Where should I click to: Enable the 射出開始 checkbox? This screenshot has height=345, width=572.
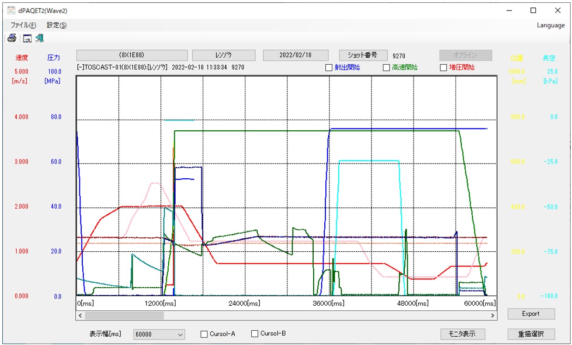tap(329, 68)
